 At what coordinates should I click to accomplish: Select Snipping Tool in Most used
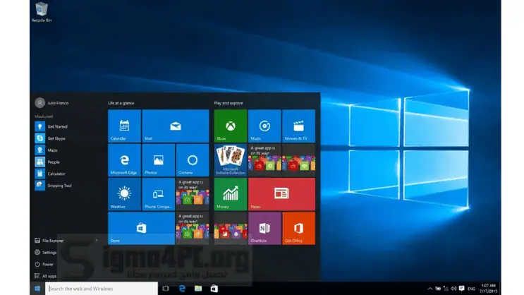click(x=59, y=186)
